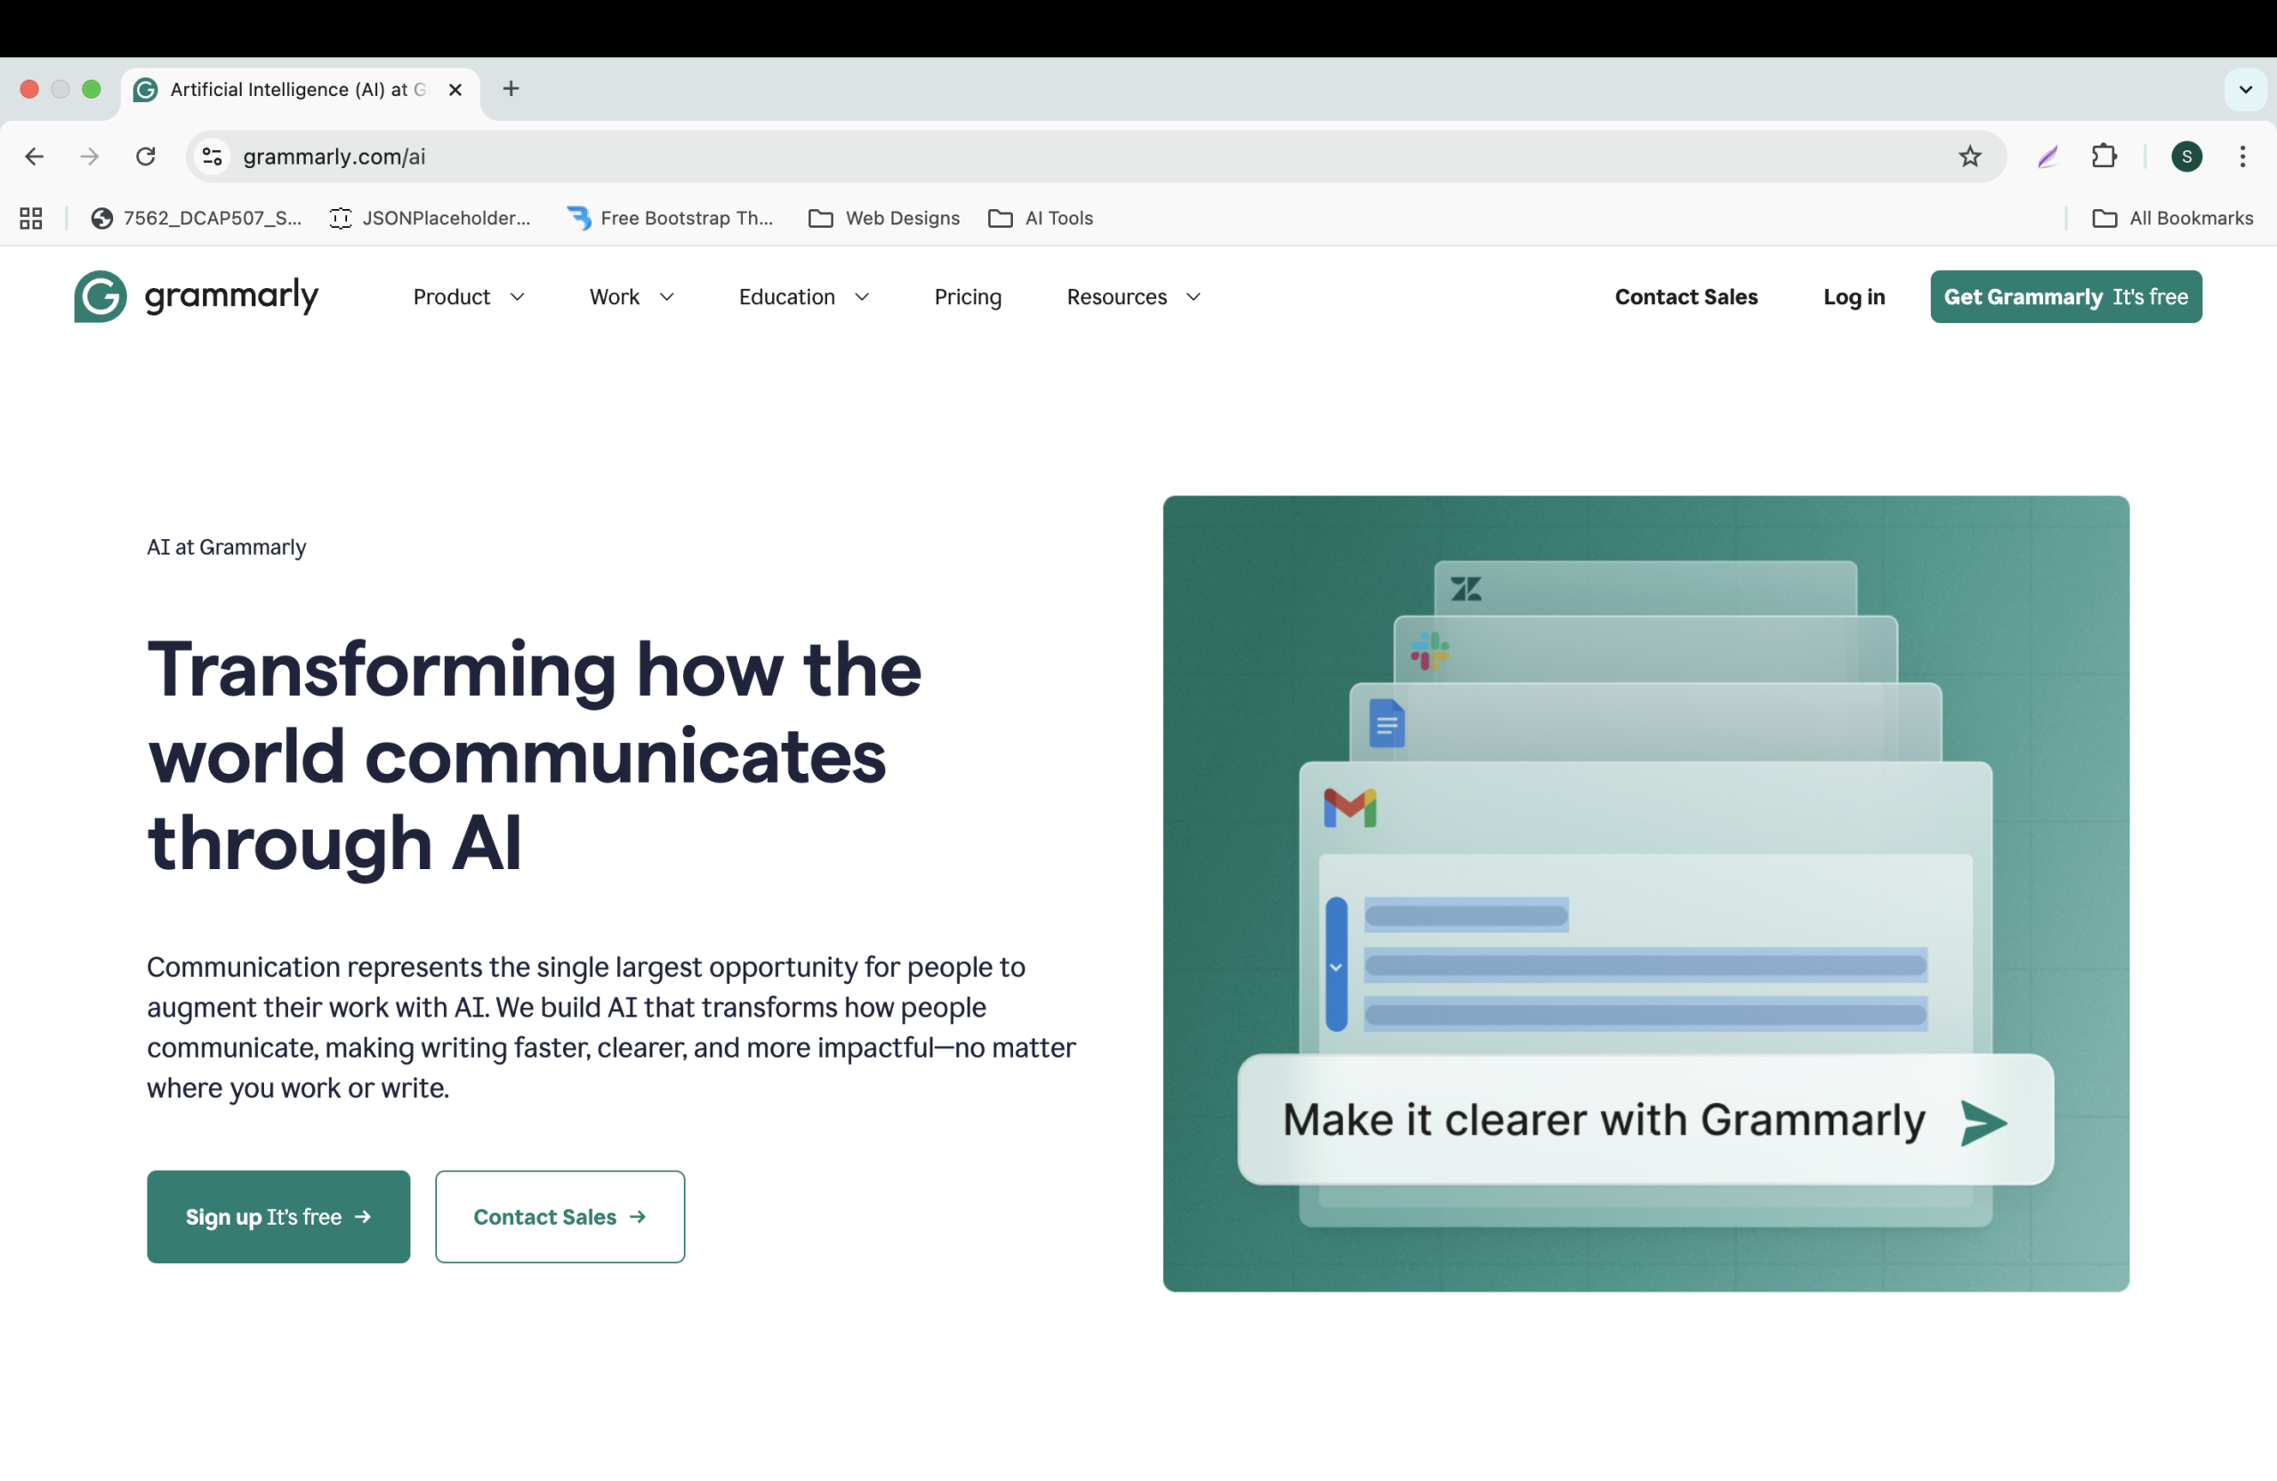The image size is (2277, 1481).
Task: Expand the Education menu chevron
Action: 862,296
